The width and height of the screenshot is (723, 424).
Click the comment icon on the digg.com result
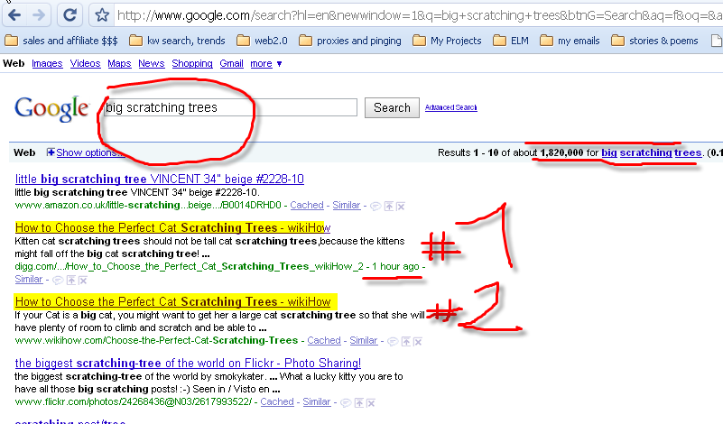[58, 280]
